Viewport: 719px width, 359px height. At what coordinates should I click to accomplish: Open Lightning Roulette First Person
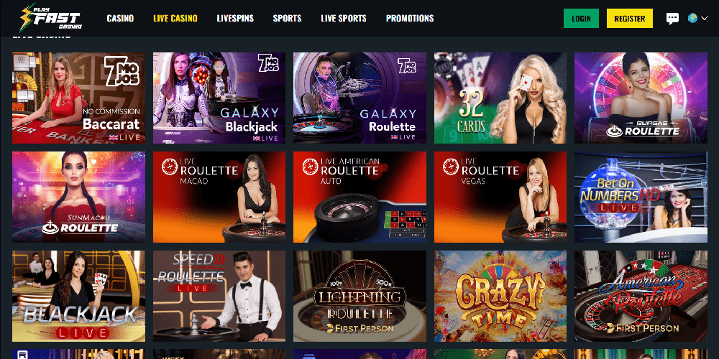click(360, 296)
